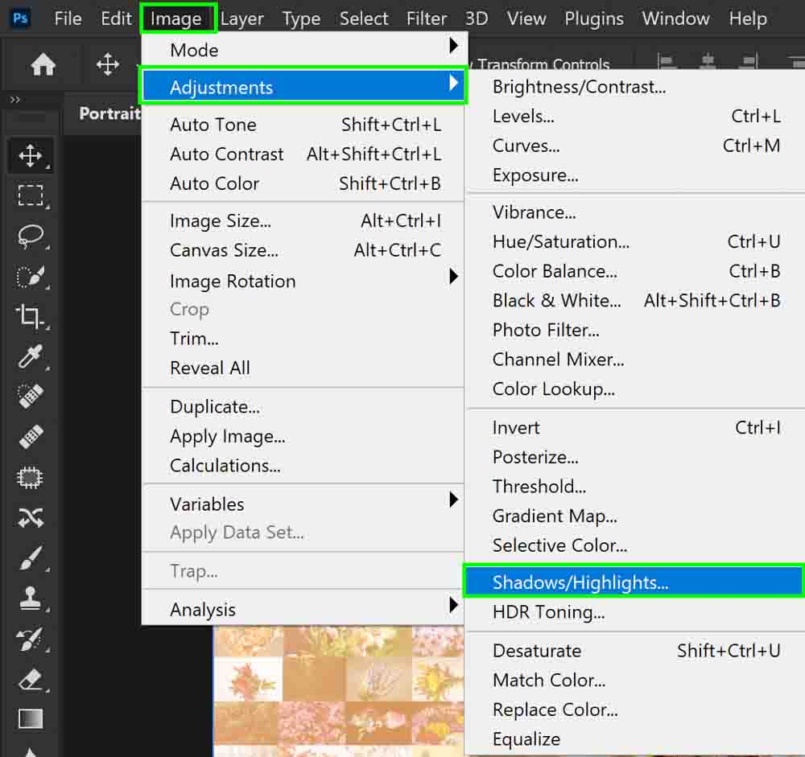This screenshot has width=805, height=757.
Task: Select the Brush tool
Action: (x=31, y=557)
